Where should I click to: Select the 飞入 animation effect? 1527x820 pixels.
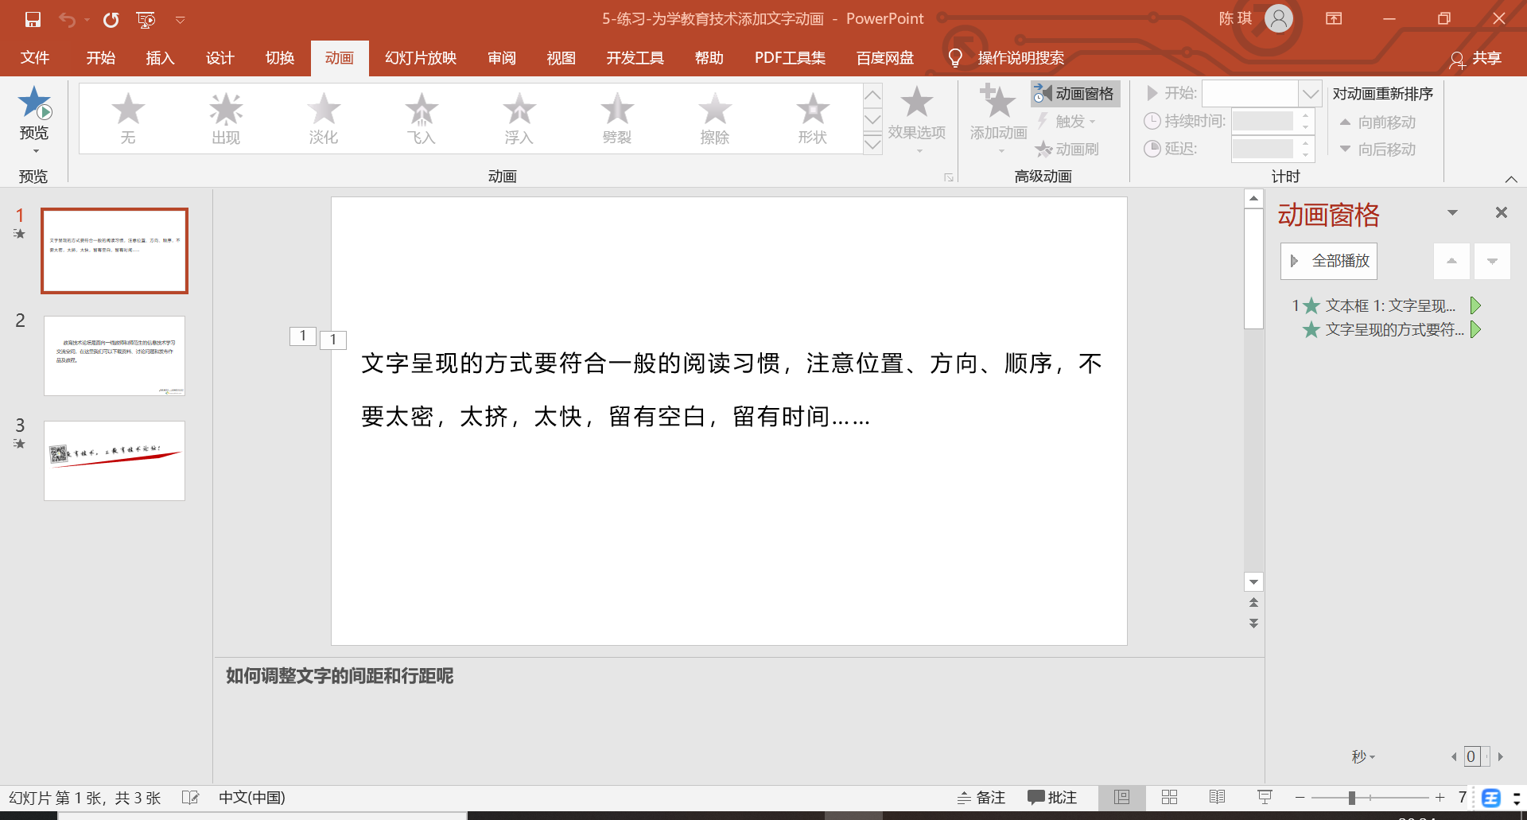(422, 119)
